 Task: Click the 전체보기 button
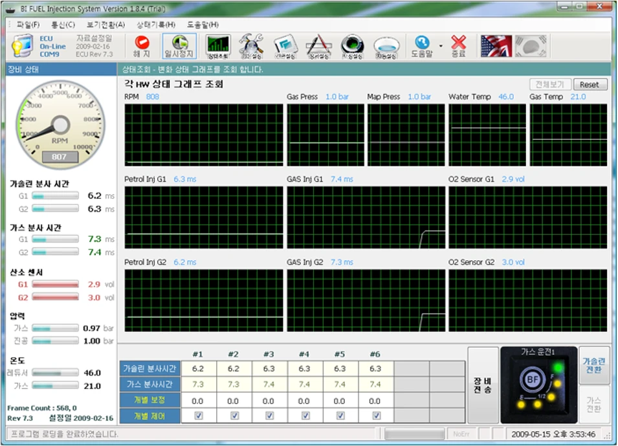click(550, 84)
